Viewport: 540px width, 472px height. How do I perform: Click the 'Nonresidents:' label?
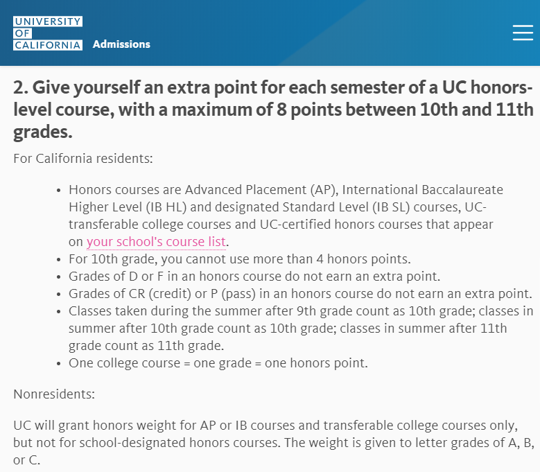click(54, 394)
